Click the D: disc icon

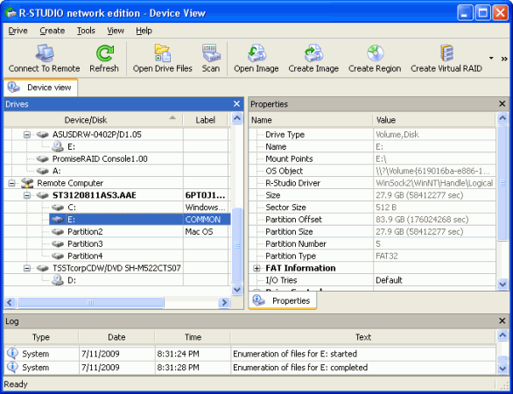(x=58, y=280)
